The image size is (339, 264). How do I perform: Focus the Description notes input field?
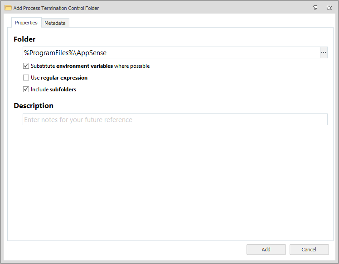click(175, 120)
